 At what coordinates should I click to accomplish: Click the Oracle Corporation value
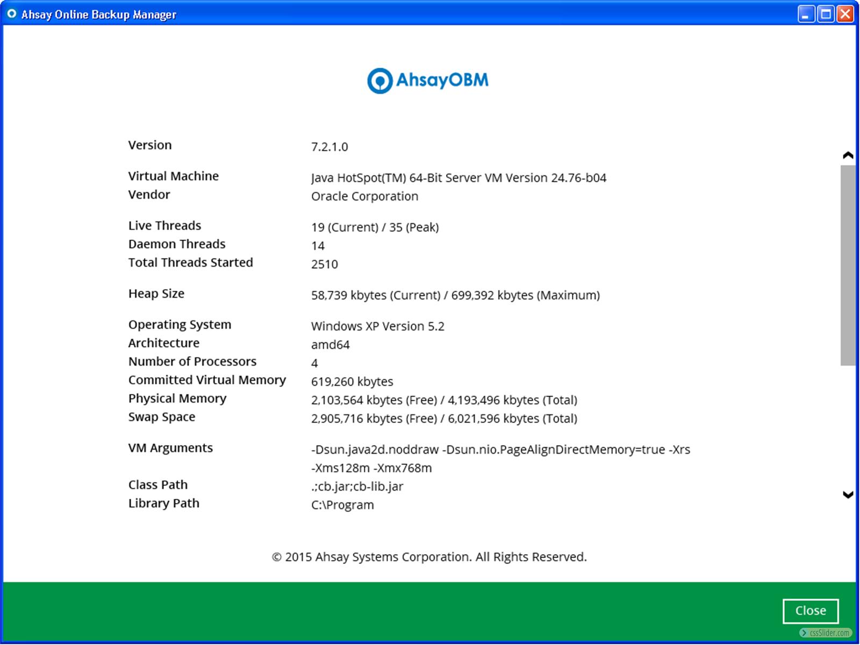point(364,196)
